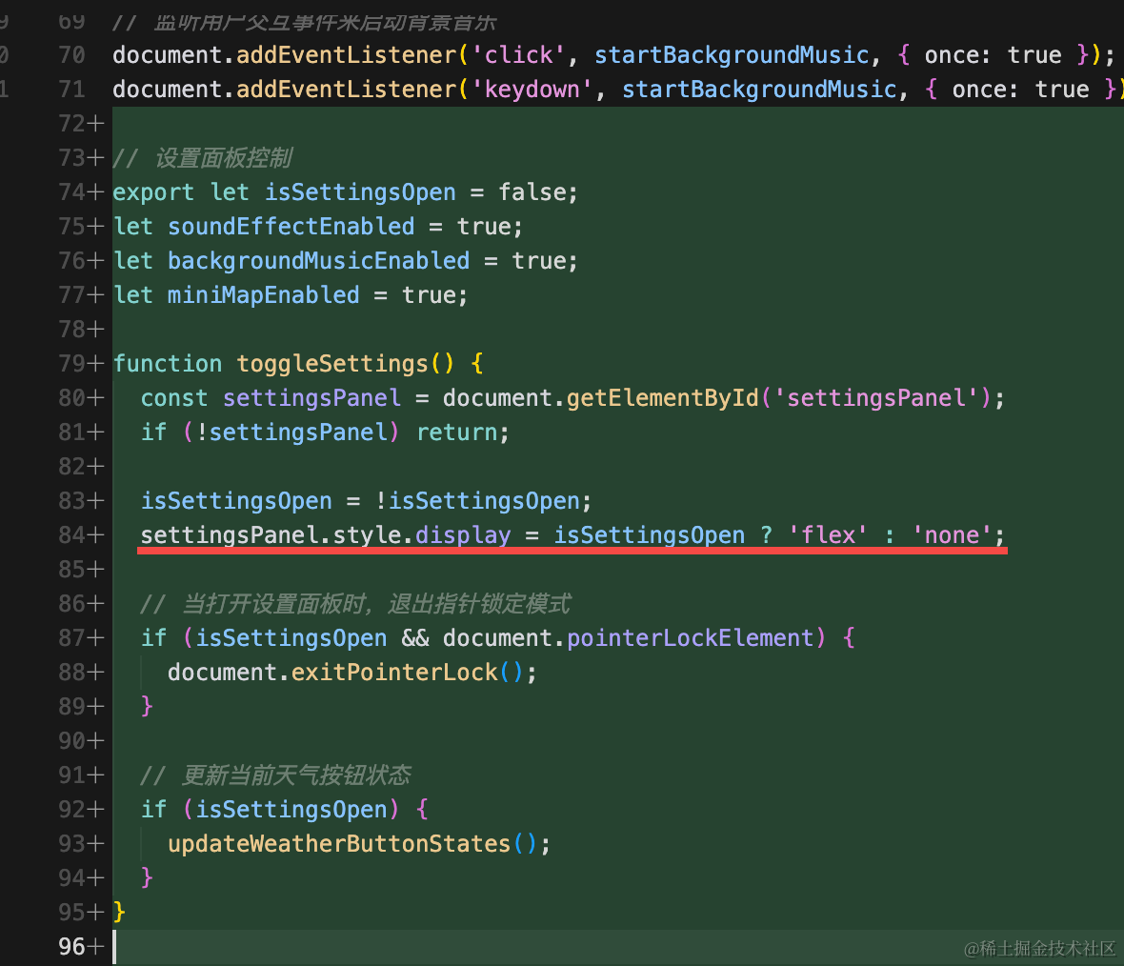The height and width of the screenshot is (966, 1124).
Task: Click the toggleSettings function name
Action: click(332, 364)
